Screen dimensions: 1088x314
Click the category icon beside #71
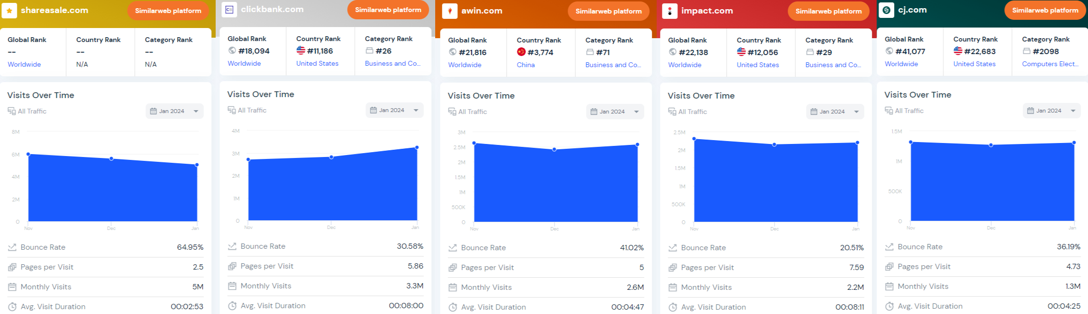pos(590,52)
